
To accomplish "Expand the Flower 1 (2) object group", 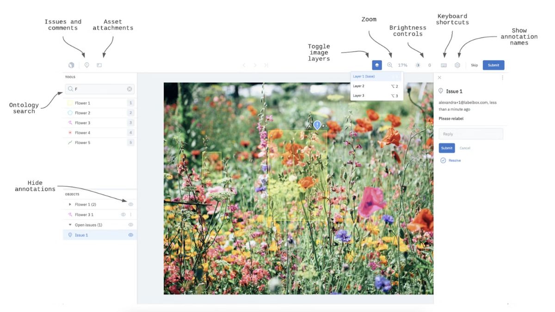I will tap(70, 204).
